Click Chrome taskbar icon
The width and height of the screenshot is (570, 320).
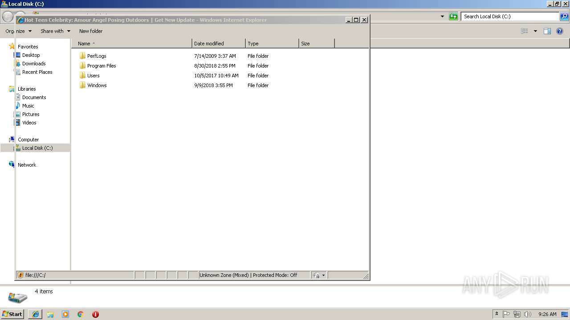point(80,314)
